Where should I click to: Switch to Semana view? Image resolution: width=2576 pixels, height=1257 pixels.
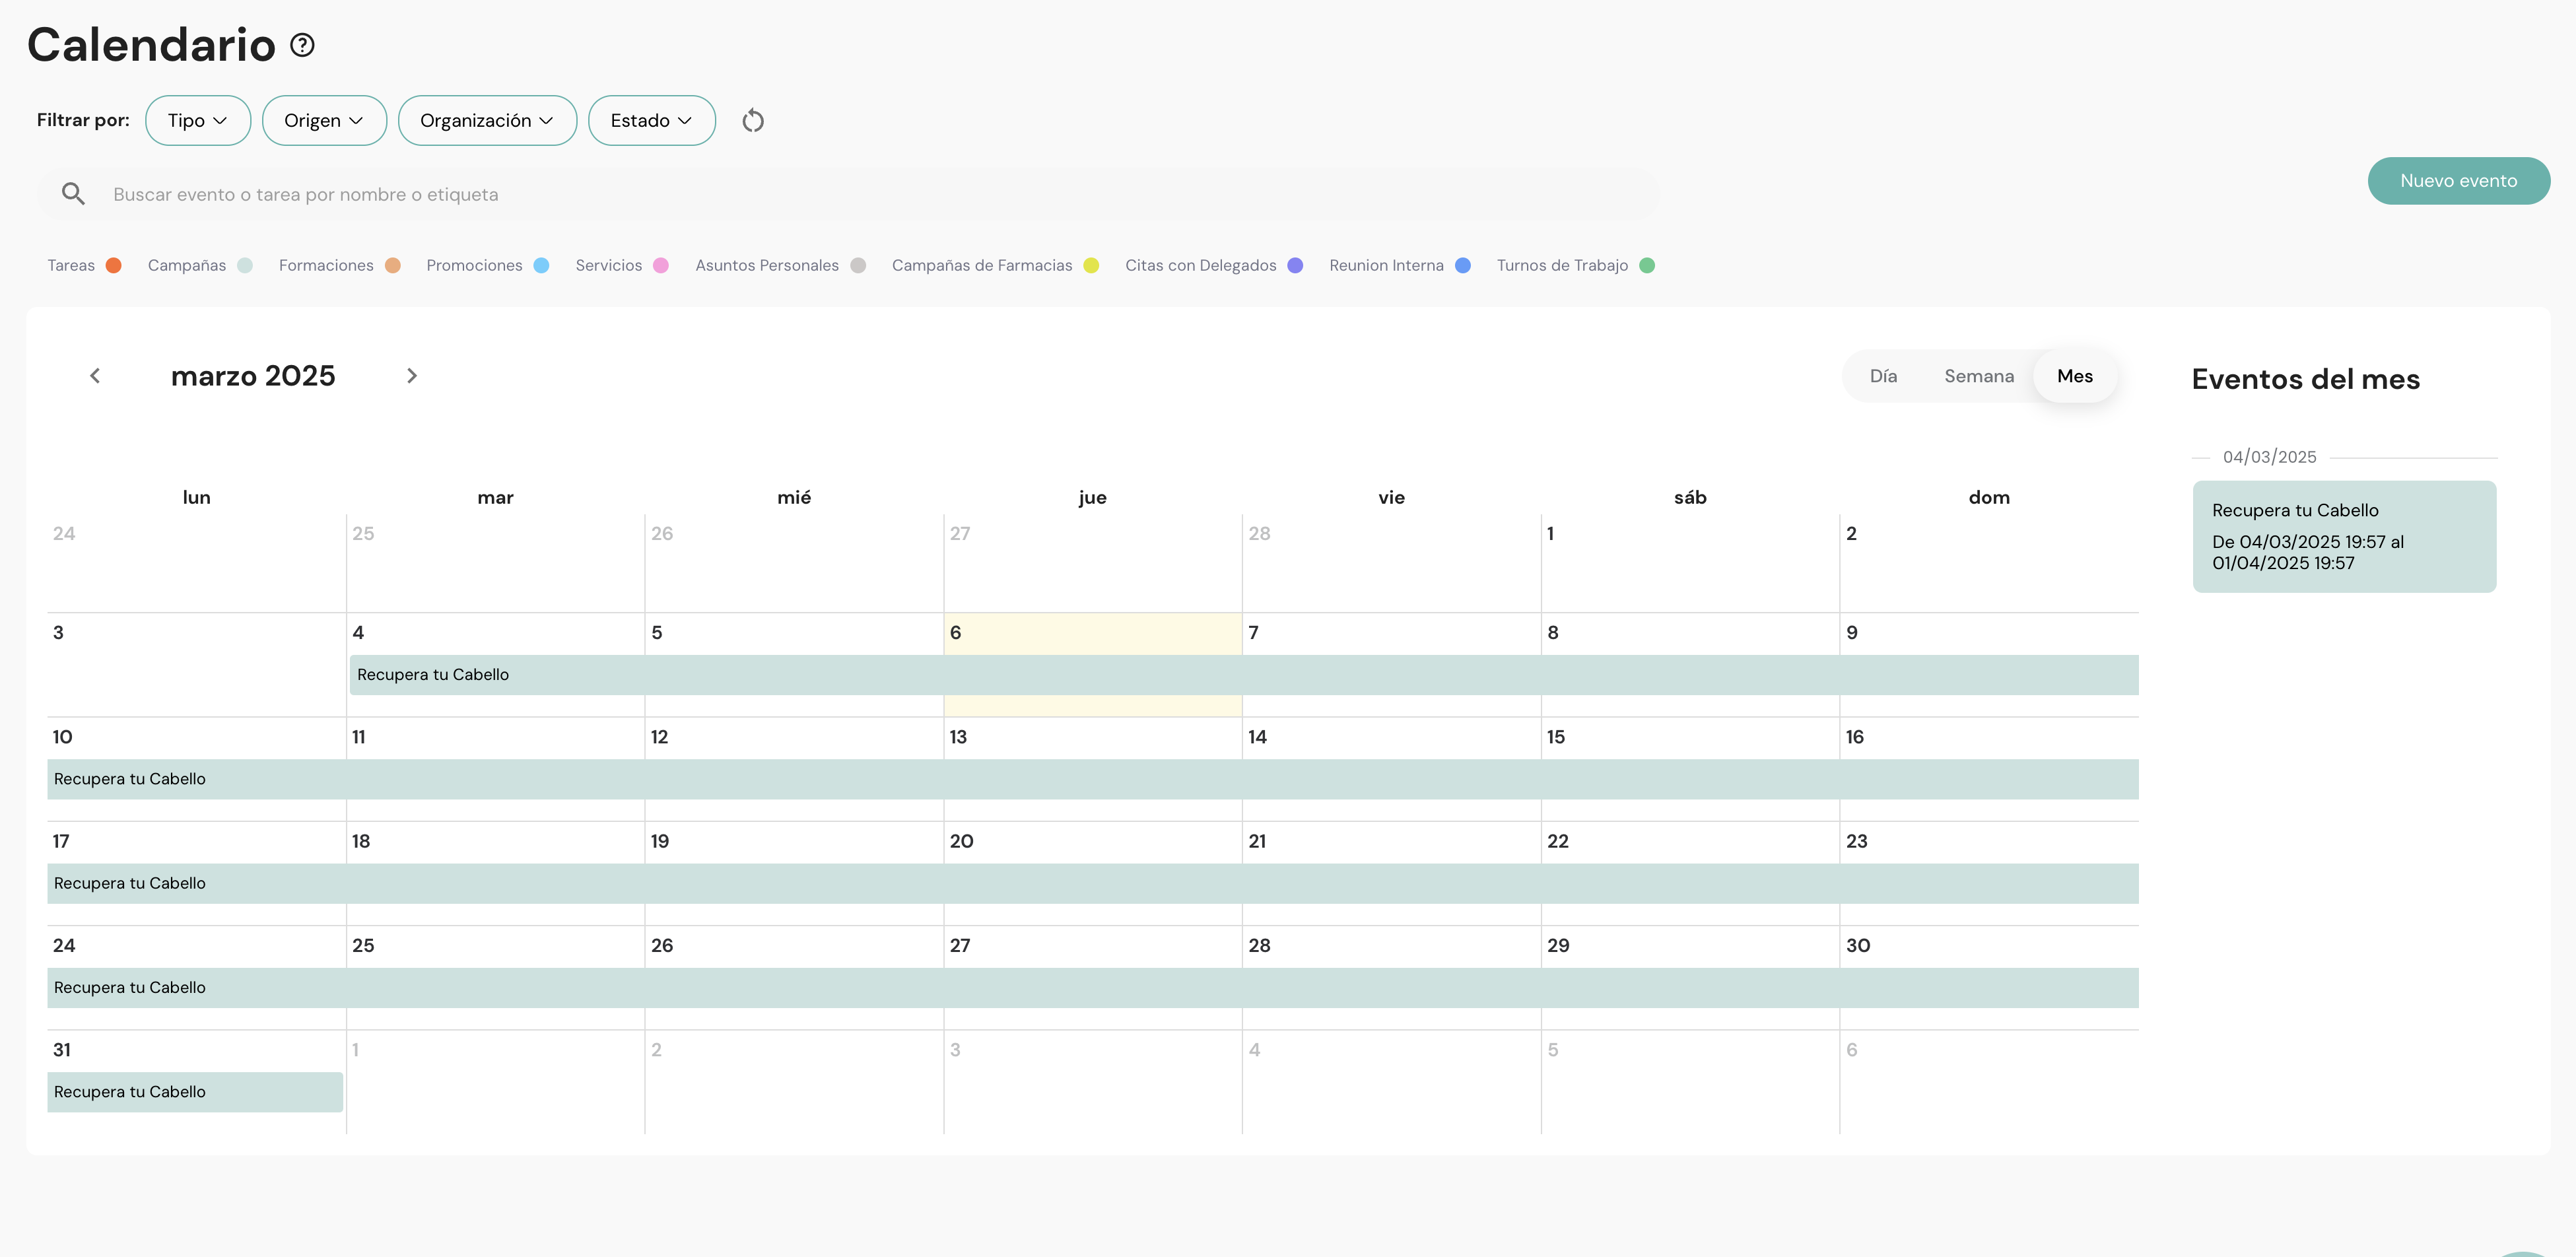click(x=1978, y=376)
